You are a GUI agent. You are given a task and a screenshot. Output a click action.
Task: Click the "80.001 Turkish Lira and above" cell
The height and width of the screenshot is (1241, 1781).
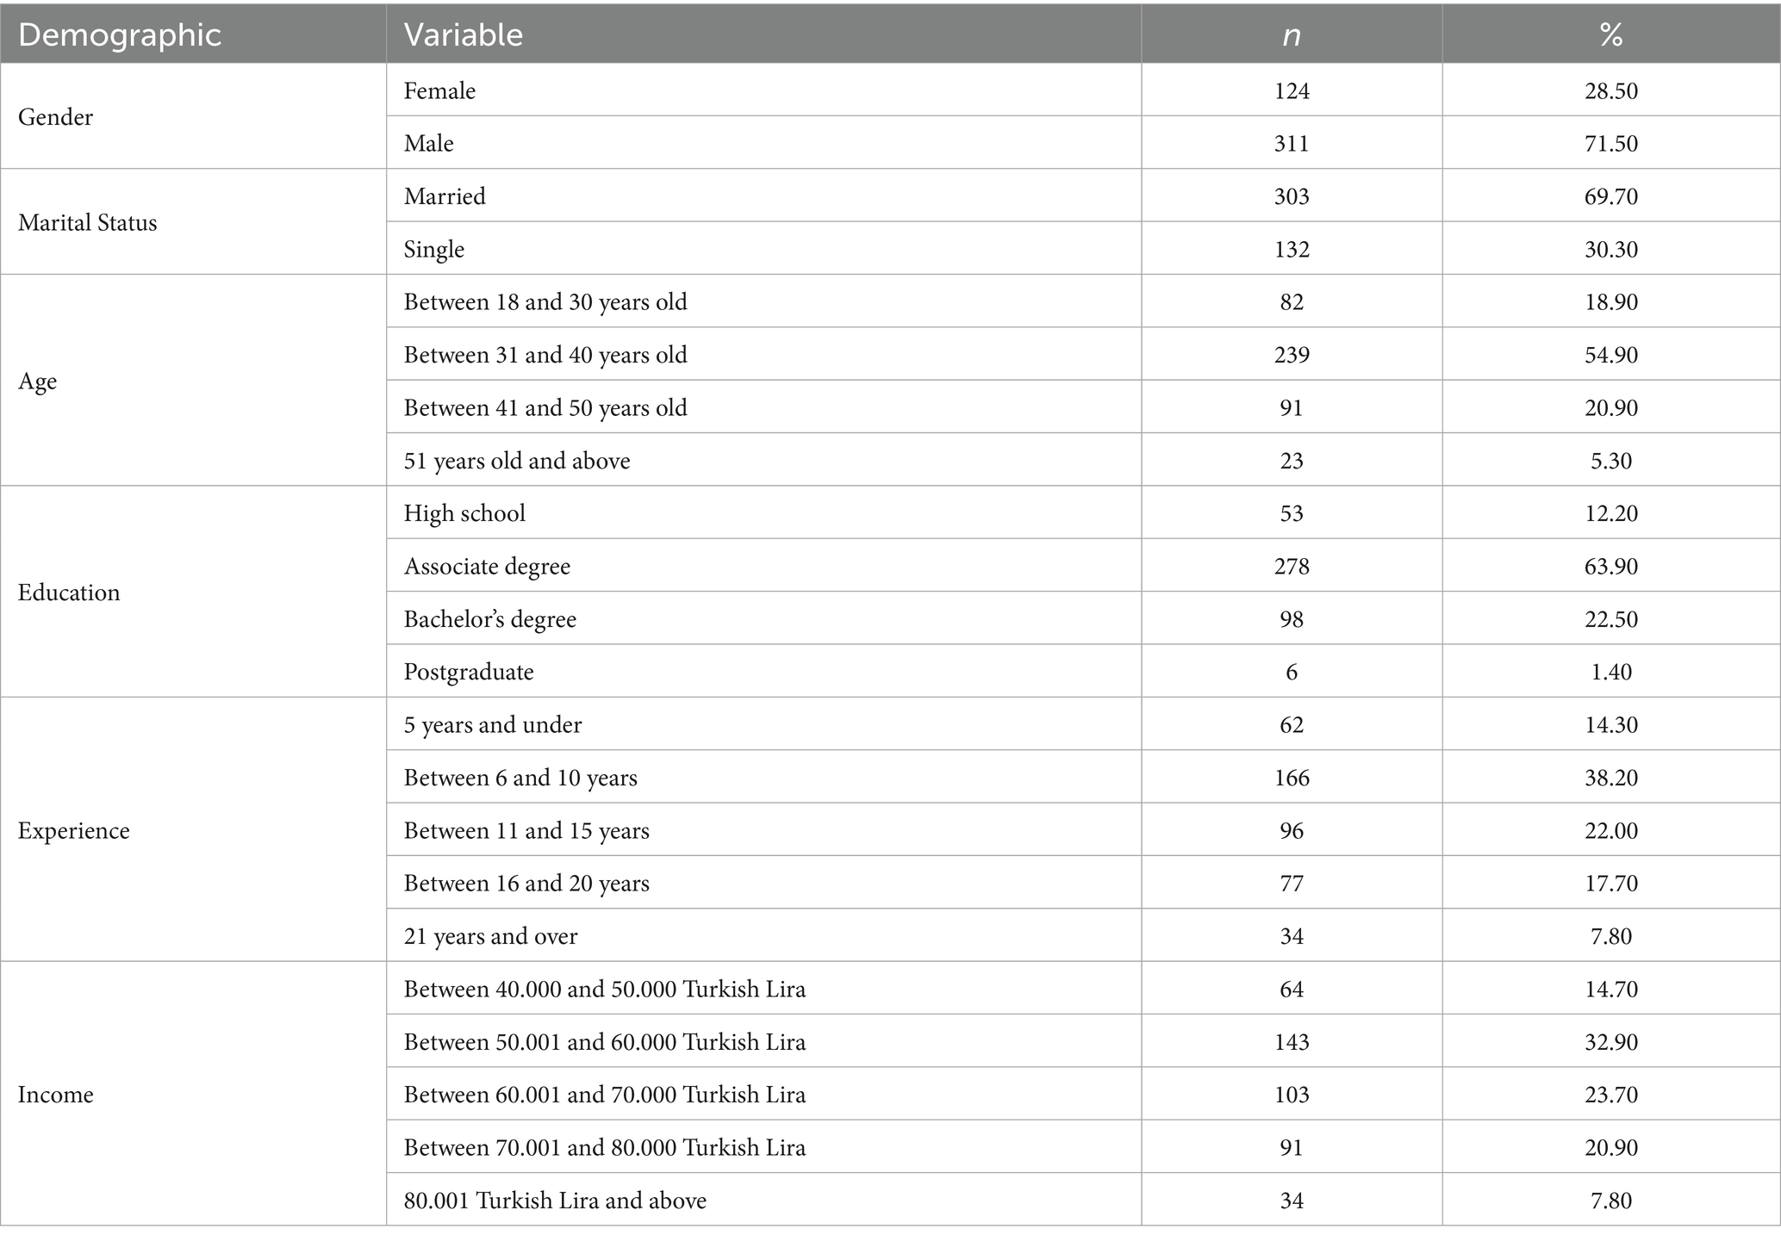555,1201
